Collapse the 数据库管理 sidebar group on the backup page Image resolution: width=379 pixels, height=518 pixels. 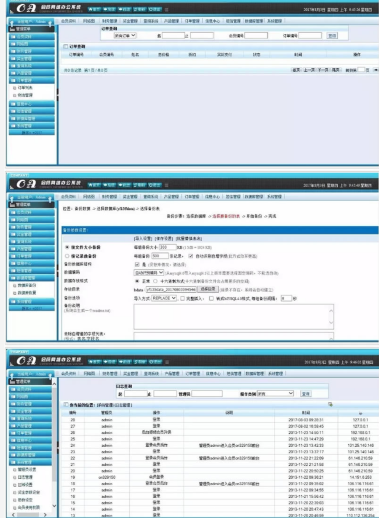(x=32, y=278)
